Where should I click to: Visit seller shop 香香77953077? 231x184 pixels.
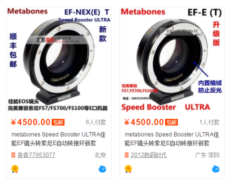(x=36, y=155)
